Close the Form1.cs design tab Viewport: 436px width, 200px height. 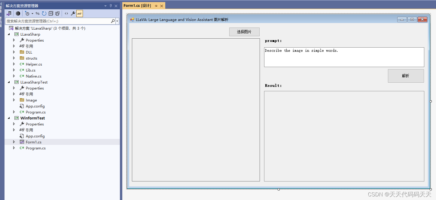tap(162, 6)
